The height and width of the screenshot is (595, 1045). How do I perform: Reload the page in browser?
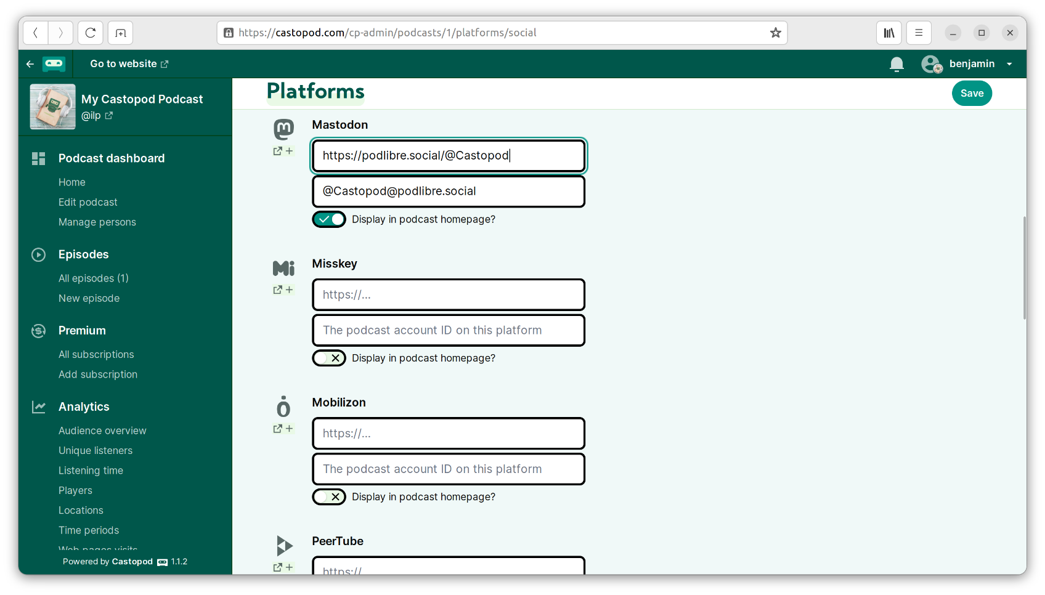(x=91, y=33)
